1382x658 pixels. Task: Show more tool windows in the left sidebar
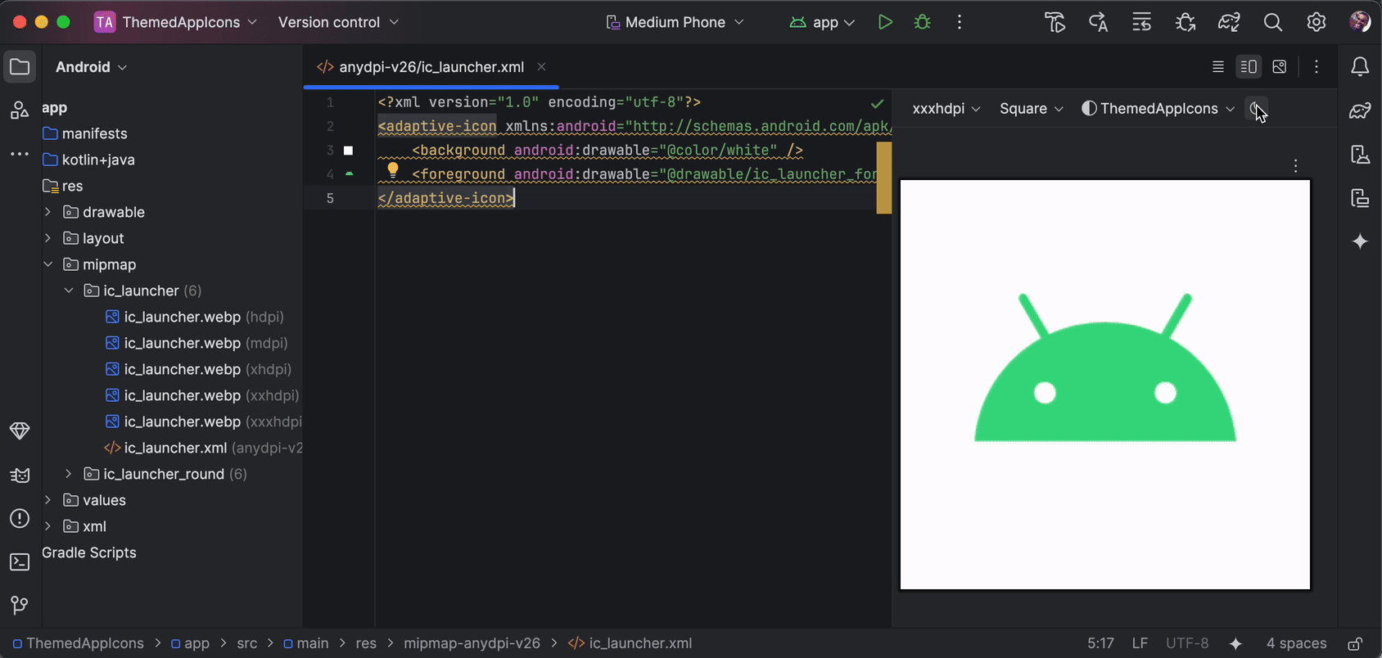pyautogui.click(x=20, y=154)
